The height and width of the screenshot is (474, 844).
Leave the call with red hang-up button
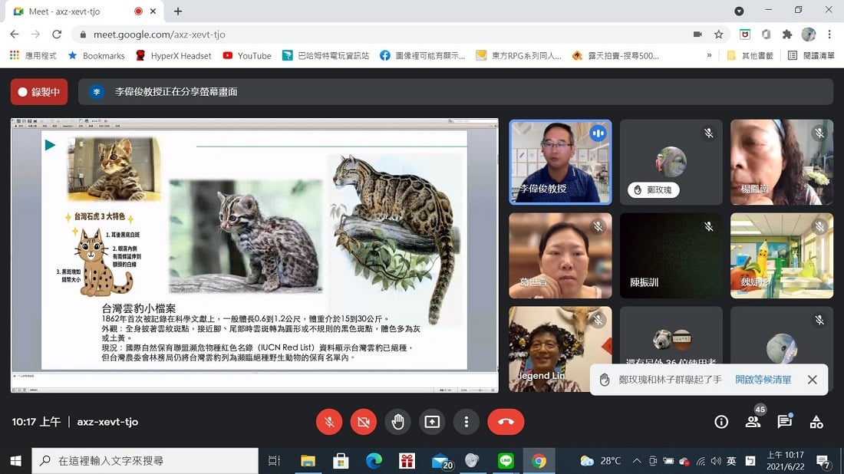pyautogui.click(x=506, y=422)
